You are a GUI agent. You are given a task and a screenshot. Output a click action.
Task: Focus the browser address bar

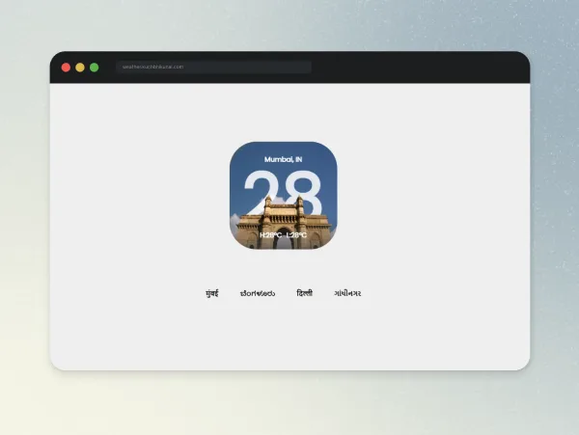click(x=214, y=67)
